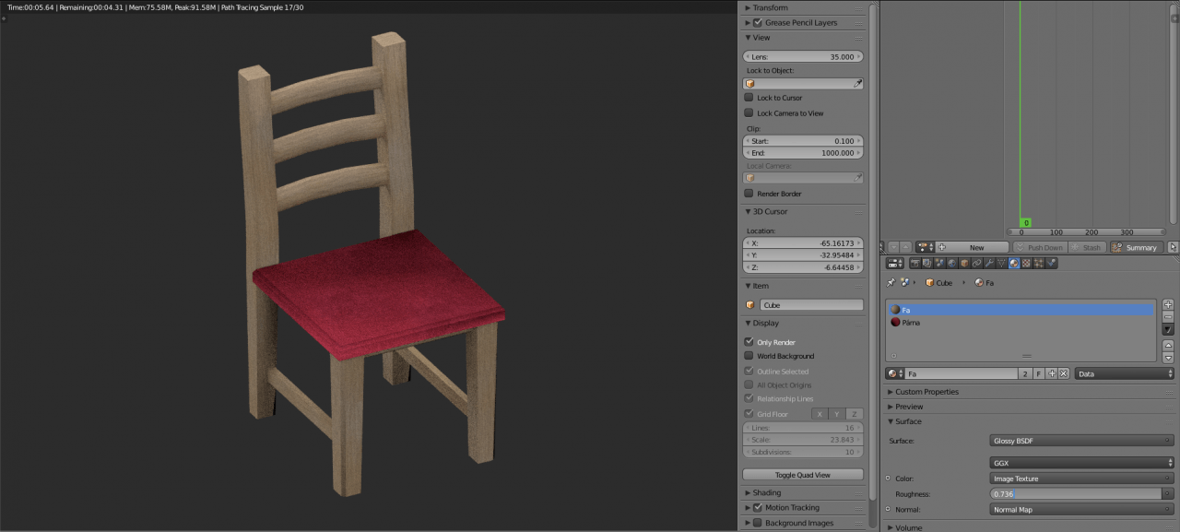Open the Object properties cube tab
The image size is (1180, 532).
pyautogui.click(x=964, y=264)
